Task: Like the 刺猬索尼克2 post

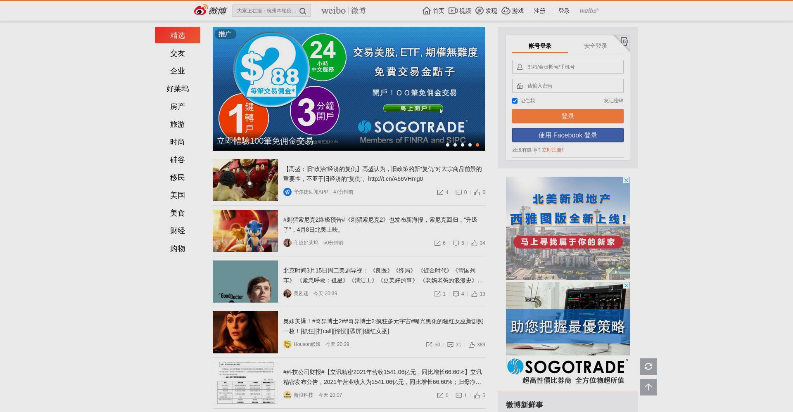Action: [x=475, y=243]
